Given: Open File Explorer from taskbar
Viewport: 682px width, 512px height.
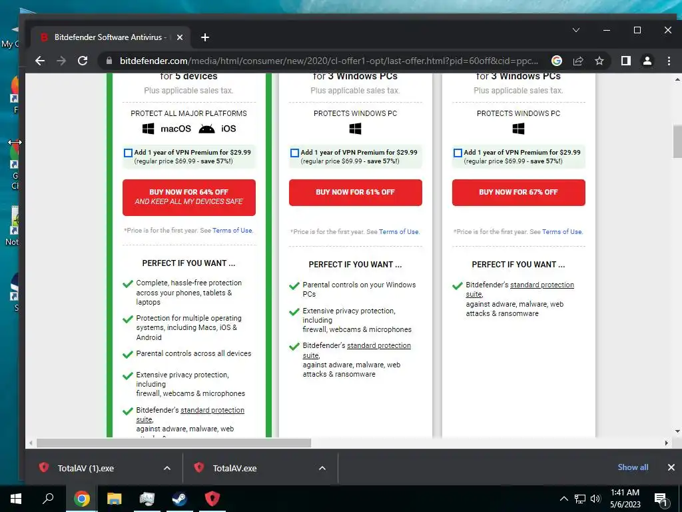Looking at the screenshot, I should [115, 499].
